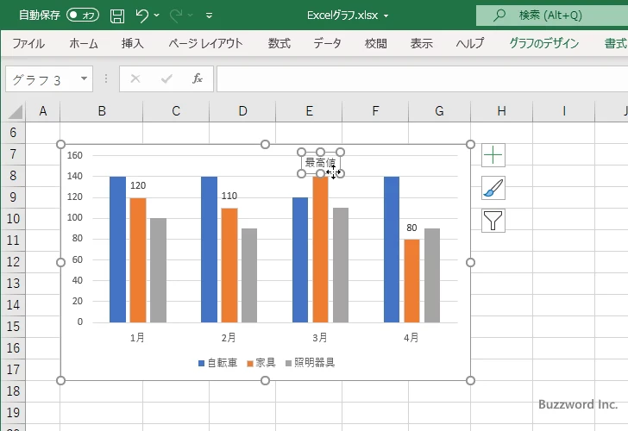
Task: Click the Insert Function fx icon
Action: [198, 78]
